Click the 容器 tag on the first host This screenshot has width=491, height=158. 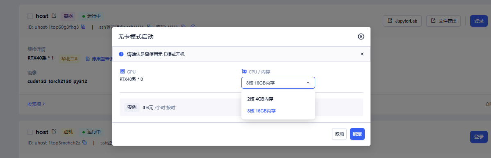tap(68, 16)
